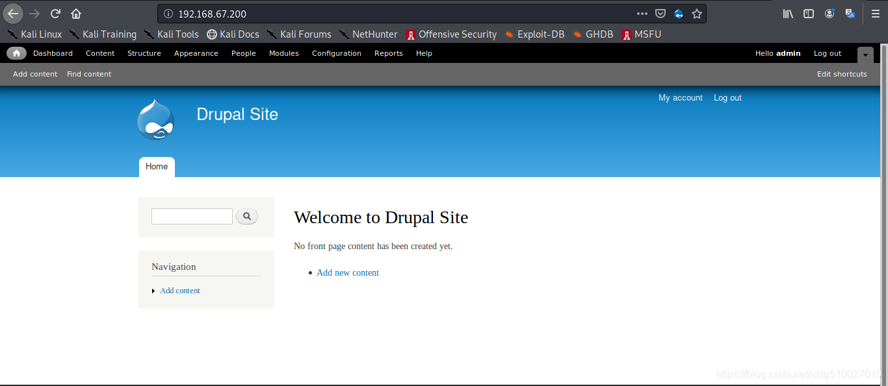
Task: Open Exploit-DB bookmark
Action: coord(534,34)
